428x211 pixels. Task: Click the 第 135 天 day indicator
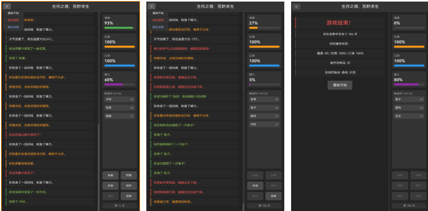pyautogui.click(x=264, y=206)
